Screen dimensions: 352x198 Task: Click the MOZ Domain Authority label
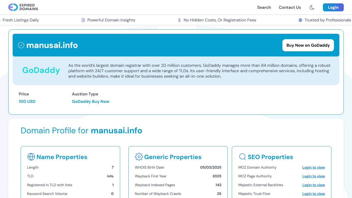pos(257,167)
